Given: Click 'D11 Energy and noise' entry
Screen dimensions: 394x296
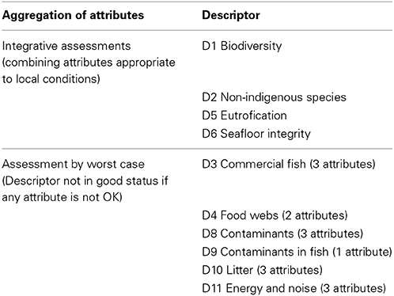Looking at the screenshot, I should coord(260,288).
